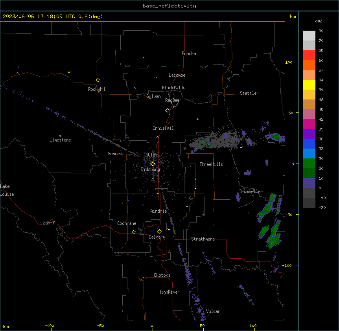
Task: Select the slate blue 10-0 dBZ swatch
Action: click(309, 183)
